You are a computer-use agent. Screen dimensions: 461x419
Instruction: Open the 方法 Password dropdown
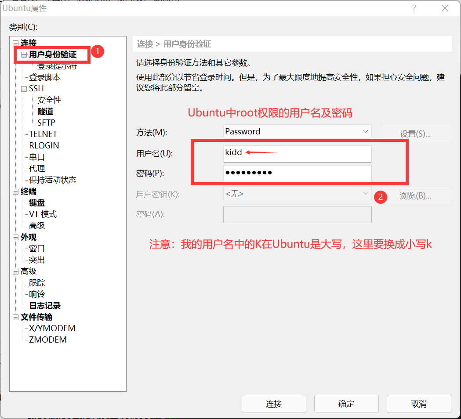[366, 131]
